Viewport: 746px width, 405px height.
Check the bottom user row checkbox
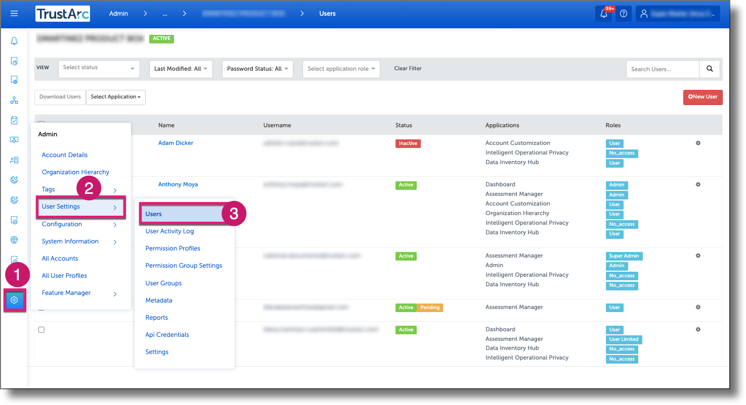(41, 329)
